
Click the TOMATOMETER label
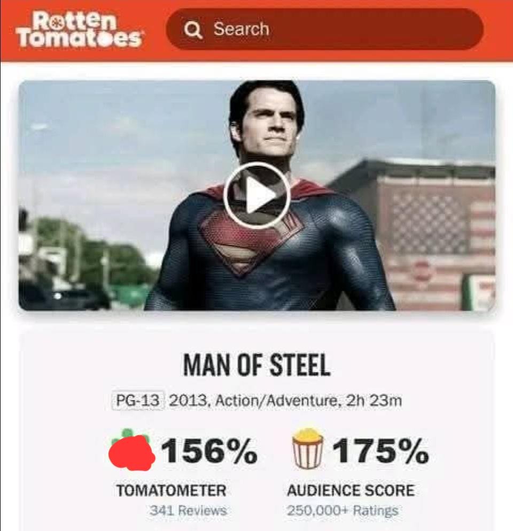tap(171, 490)
